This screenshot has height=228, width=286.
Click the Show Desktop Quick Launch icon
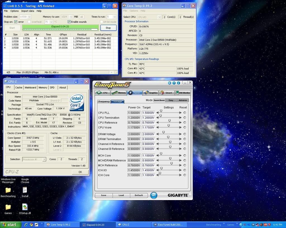point(37,225)
